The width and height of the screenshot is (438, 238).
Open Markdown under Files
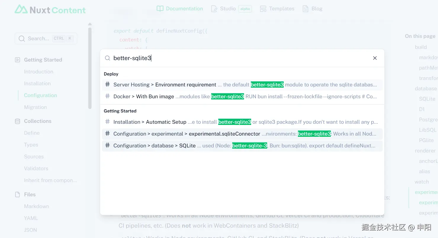click(x=36, y=206)
